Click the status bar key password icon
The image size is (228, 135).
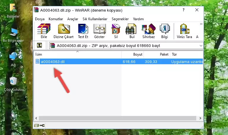42,125
